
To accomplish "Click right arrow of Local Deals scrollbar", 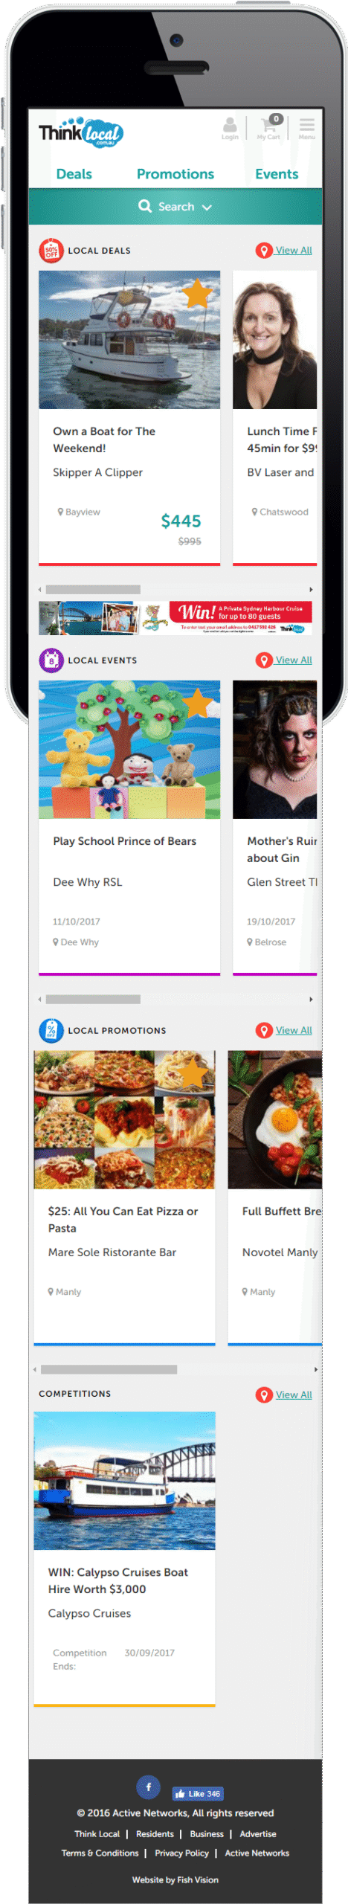I will [311, 589].
